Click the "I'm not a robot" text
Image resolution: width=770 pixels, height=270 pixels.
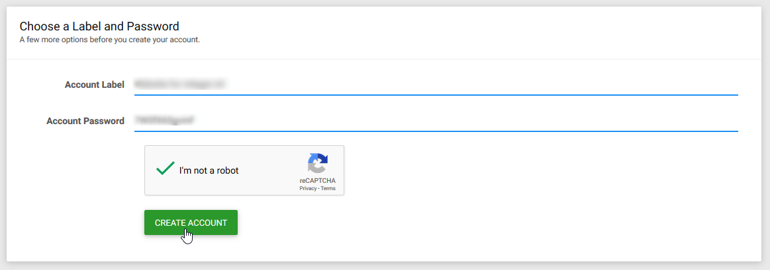[209, 170]
